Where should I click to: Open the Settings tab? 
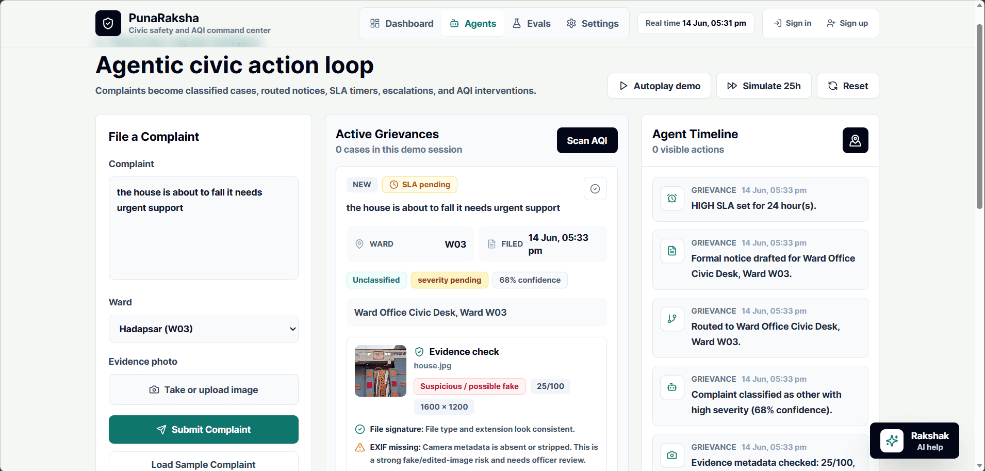click(593, 23)
